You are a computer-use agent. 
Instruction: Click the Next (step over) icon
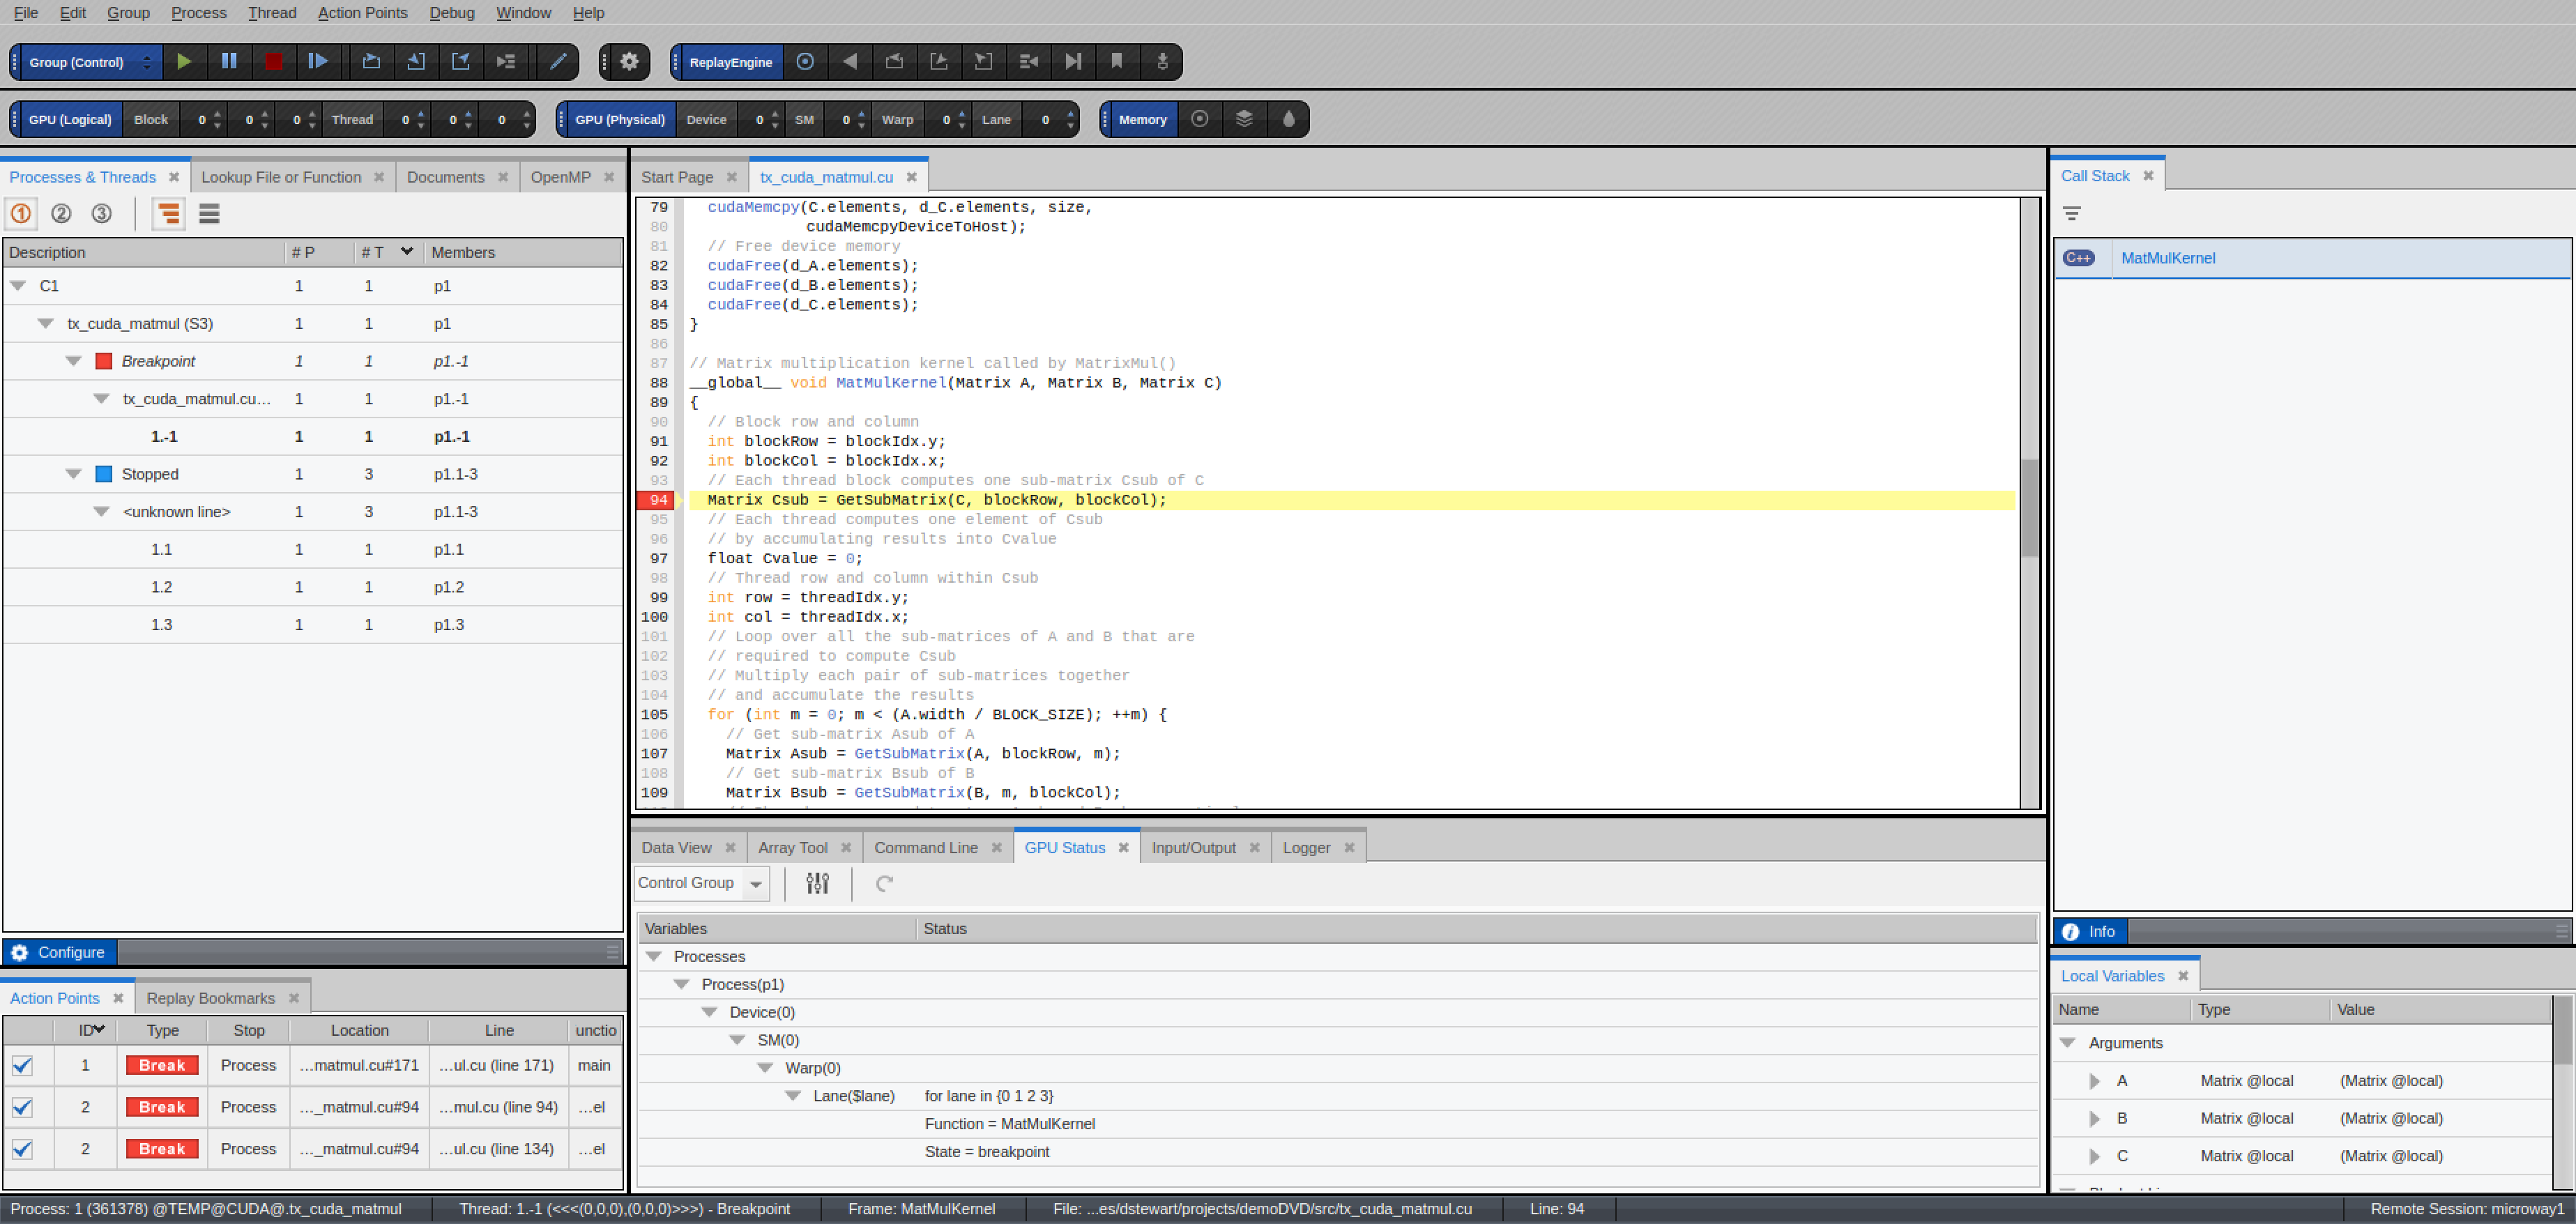371,62
